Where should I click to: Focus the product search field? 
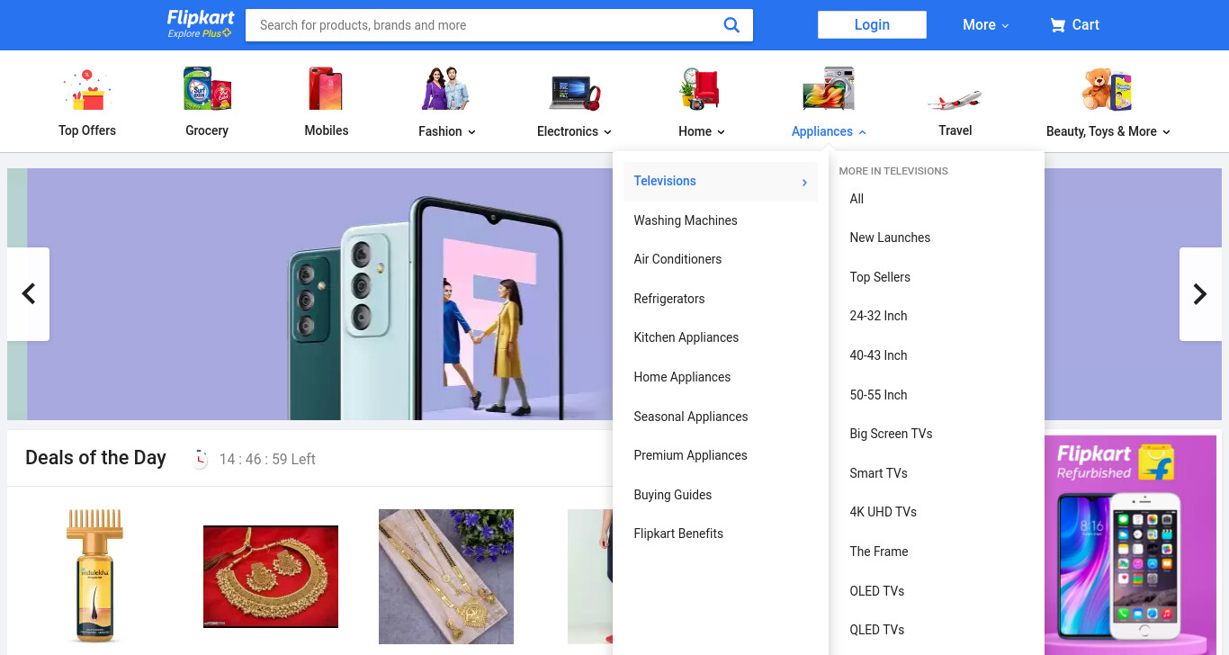[x=484, y=25]
